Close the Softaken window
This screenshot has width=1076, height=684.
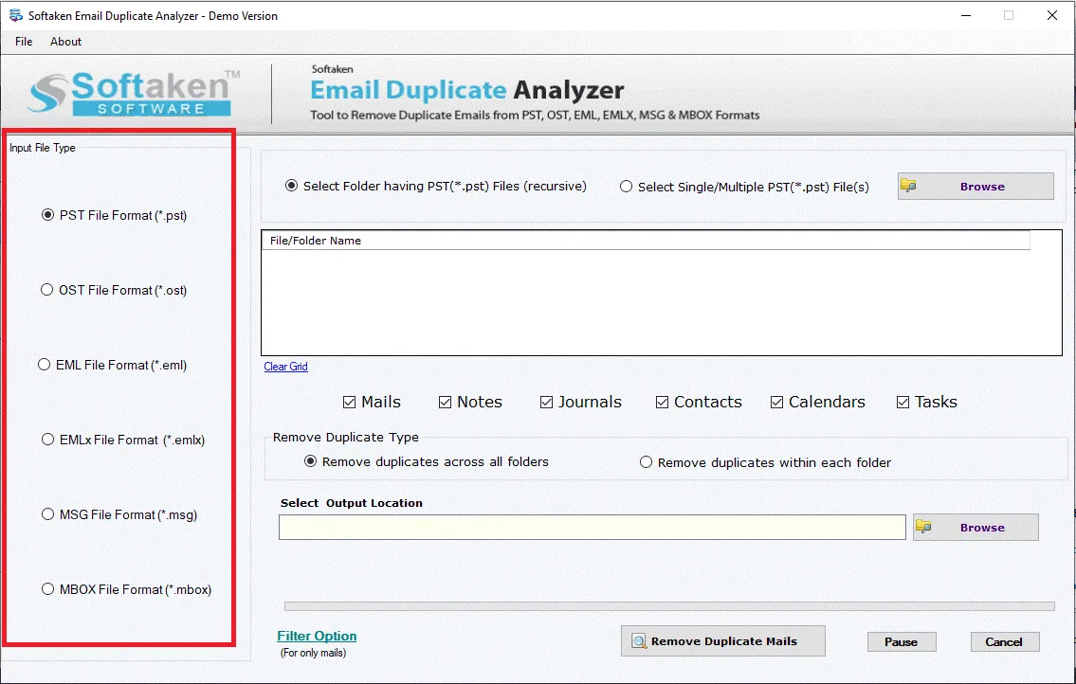click(1052, 15)
